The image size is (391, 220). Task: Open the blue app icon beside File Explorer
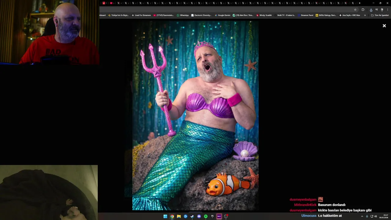(x=185, y=216)
